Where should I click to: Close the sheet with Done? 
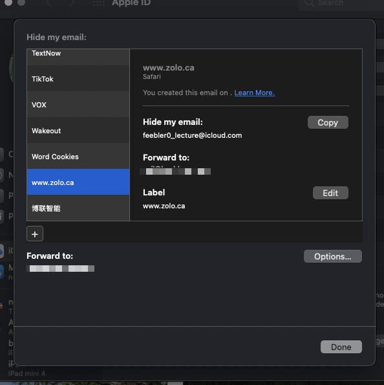pyautogui.click(x=341, y=347)
